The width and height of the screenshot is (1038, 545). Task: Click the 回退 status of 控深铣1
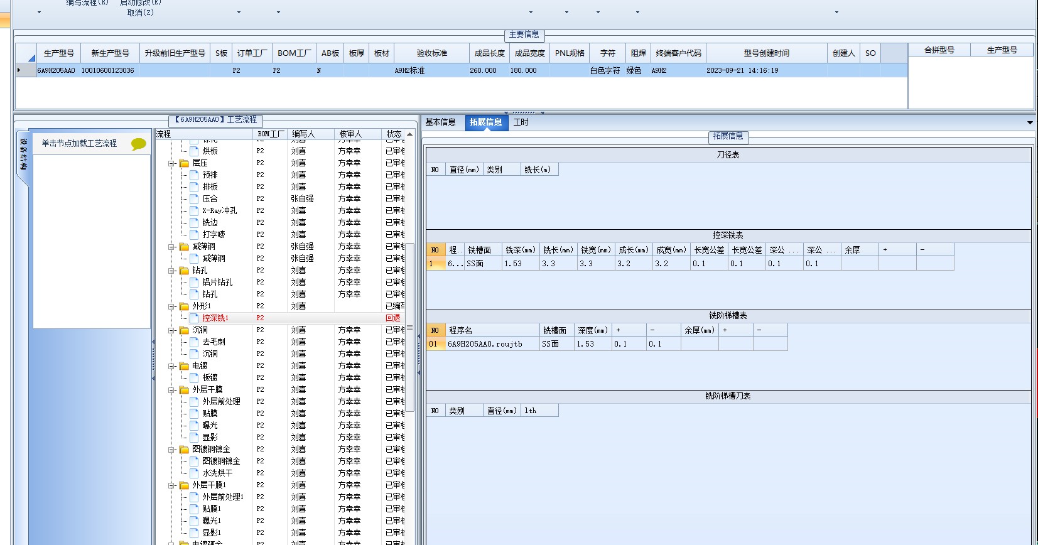(393, 318)
